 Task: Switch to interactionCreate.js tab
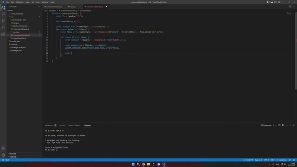click(54, 6)
